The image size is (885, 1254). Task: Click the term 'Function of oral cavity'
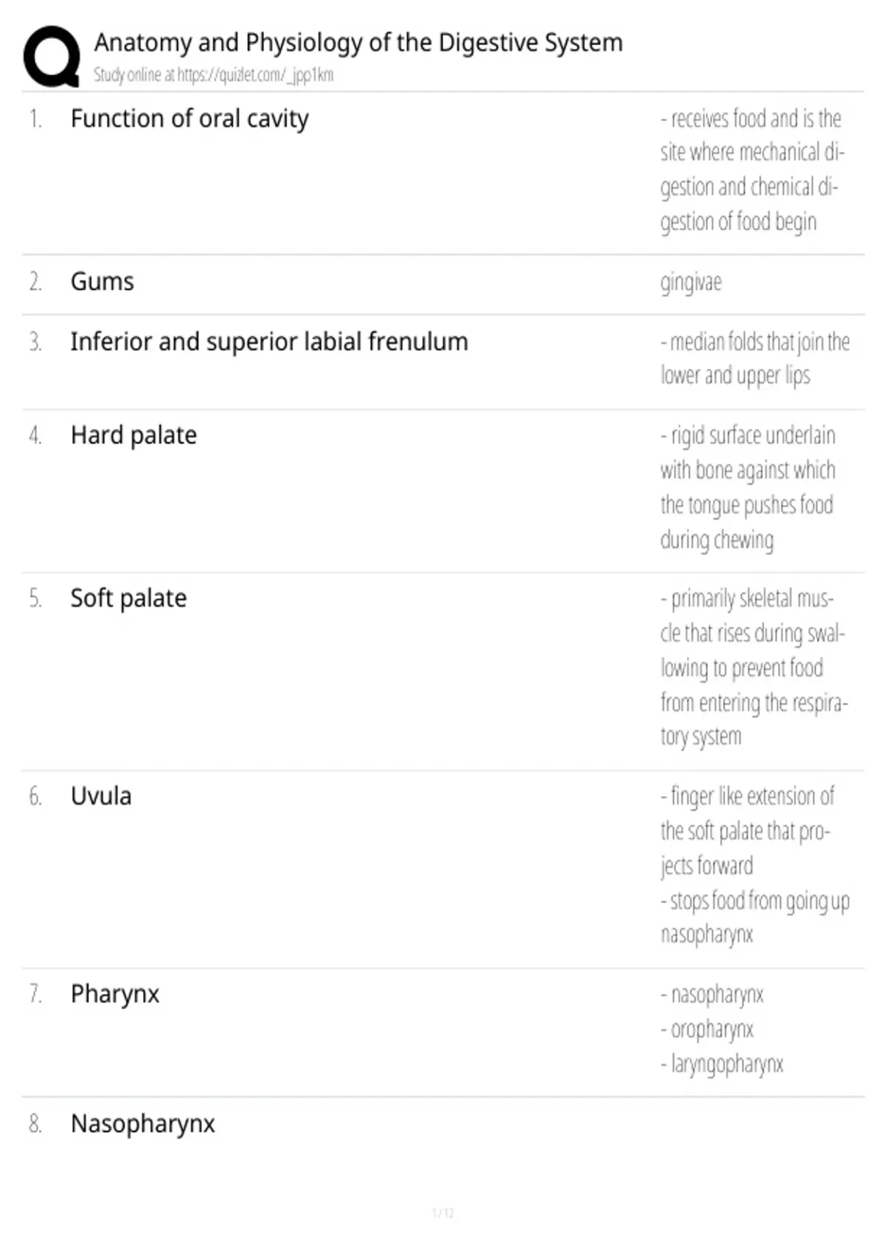190,119
